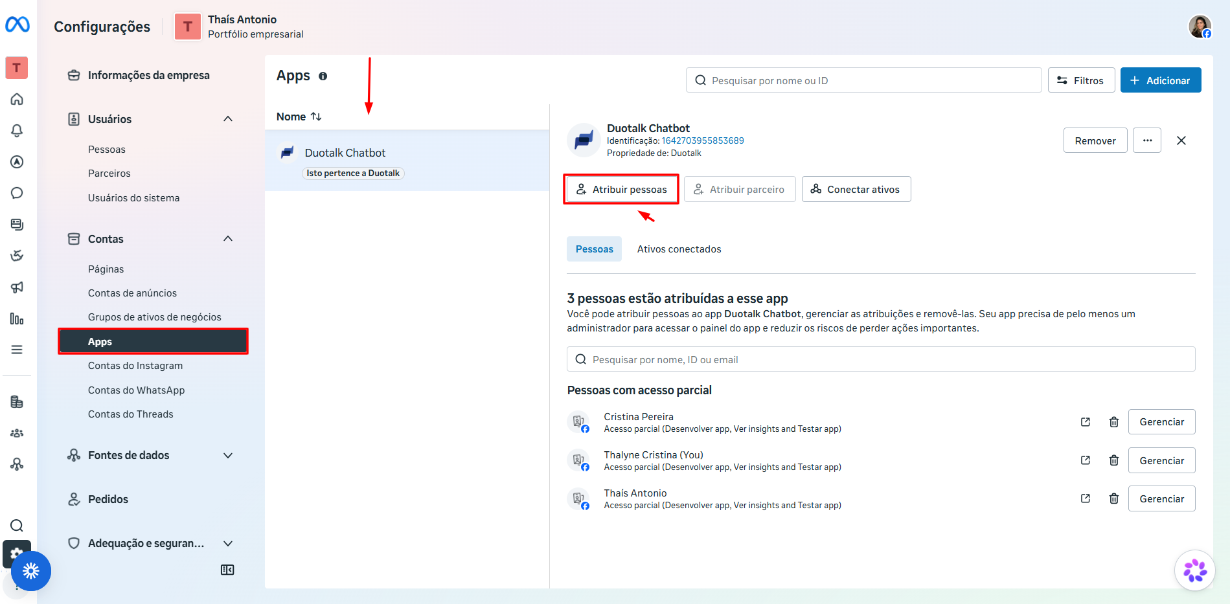Click the magnifier search icon in left rail
1230x604 pixels.
coord(17,526)
